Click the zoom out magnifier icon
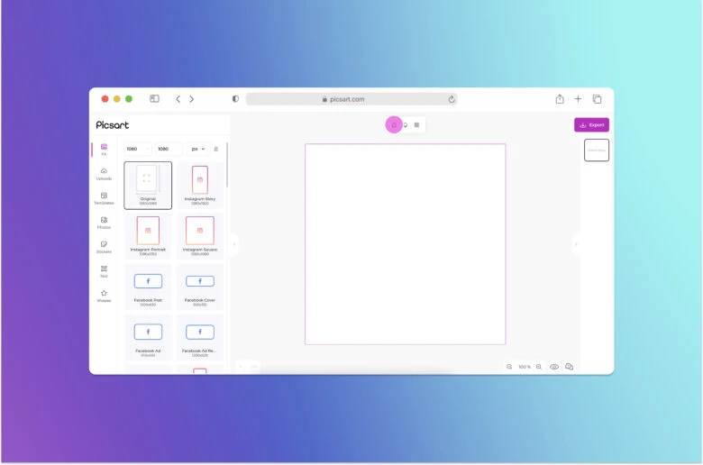 click(509, 367)
